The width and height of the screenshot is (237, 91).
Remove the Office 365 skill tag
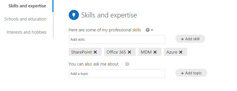(x=129, y=52)
